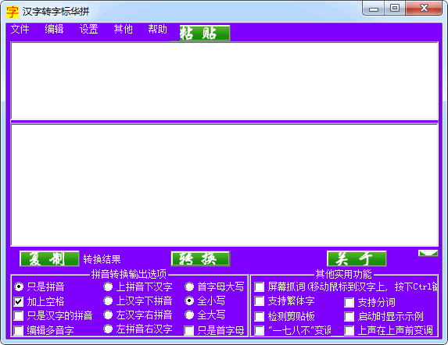Click inside the lower result text area

coord(224,185)
